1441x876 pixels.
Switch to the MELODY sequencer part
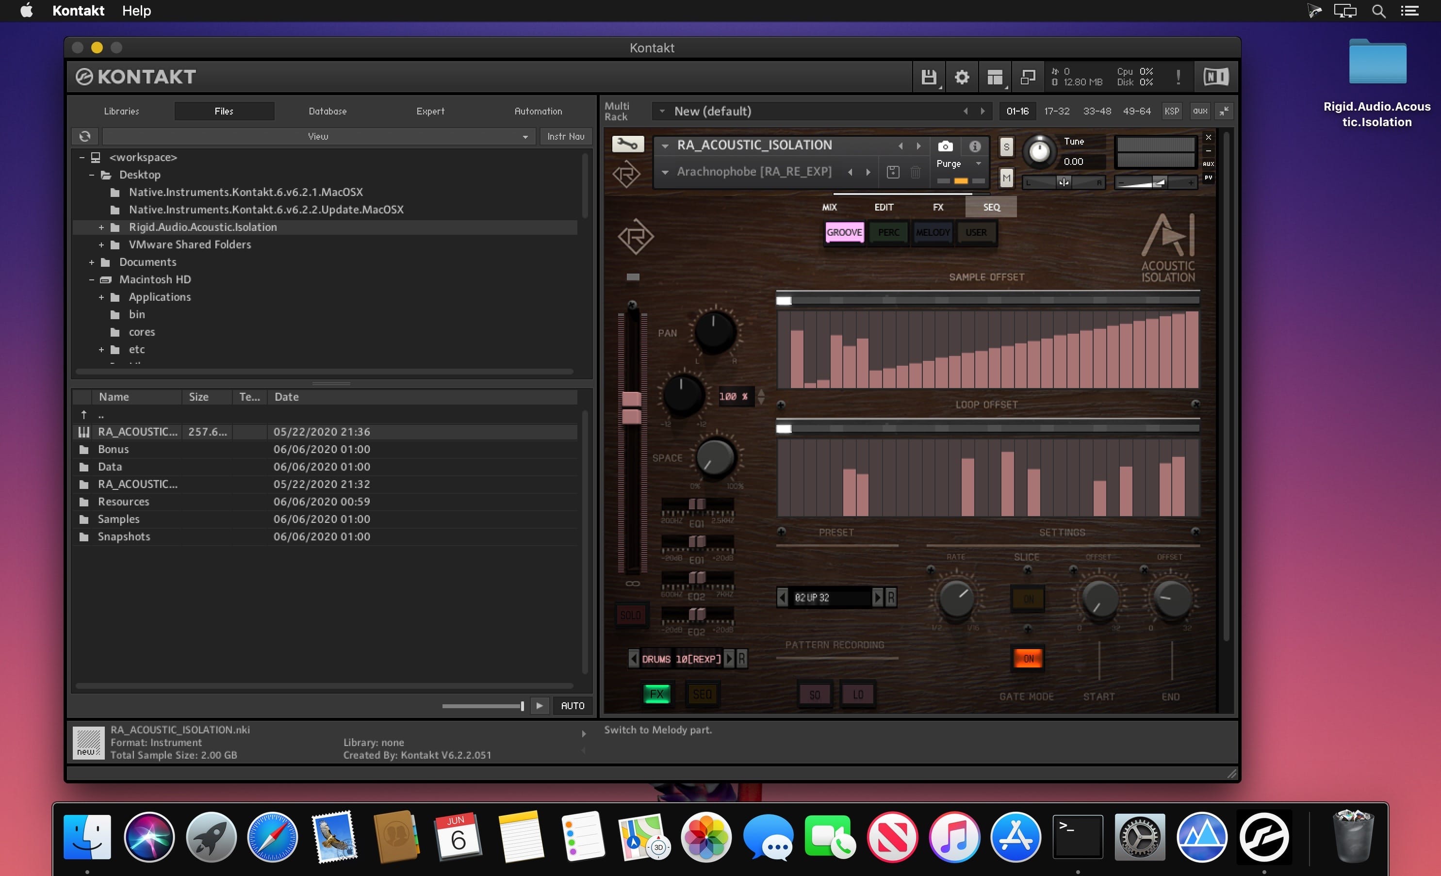(x=932, y=232)
